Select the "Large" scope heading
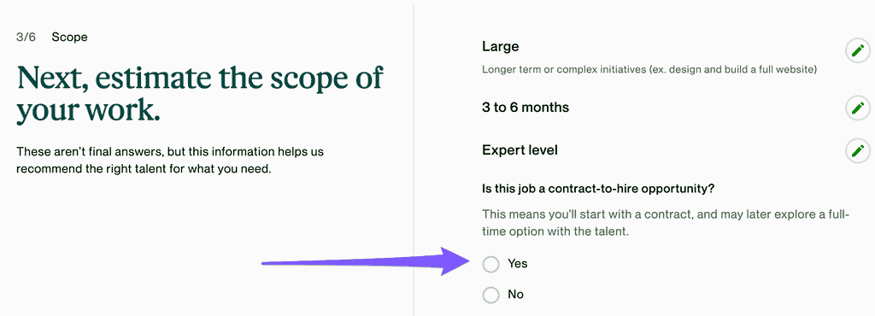The height and width of the screenshot is (316, 875). click(x=501, y=47)
